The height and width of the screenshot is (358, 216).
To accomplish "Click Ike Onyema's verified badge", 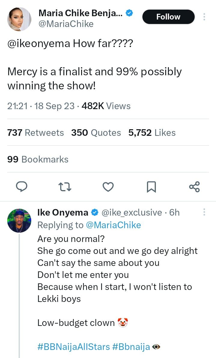I will click(95, 213).
